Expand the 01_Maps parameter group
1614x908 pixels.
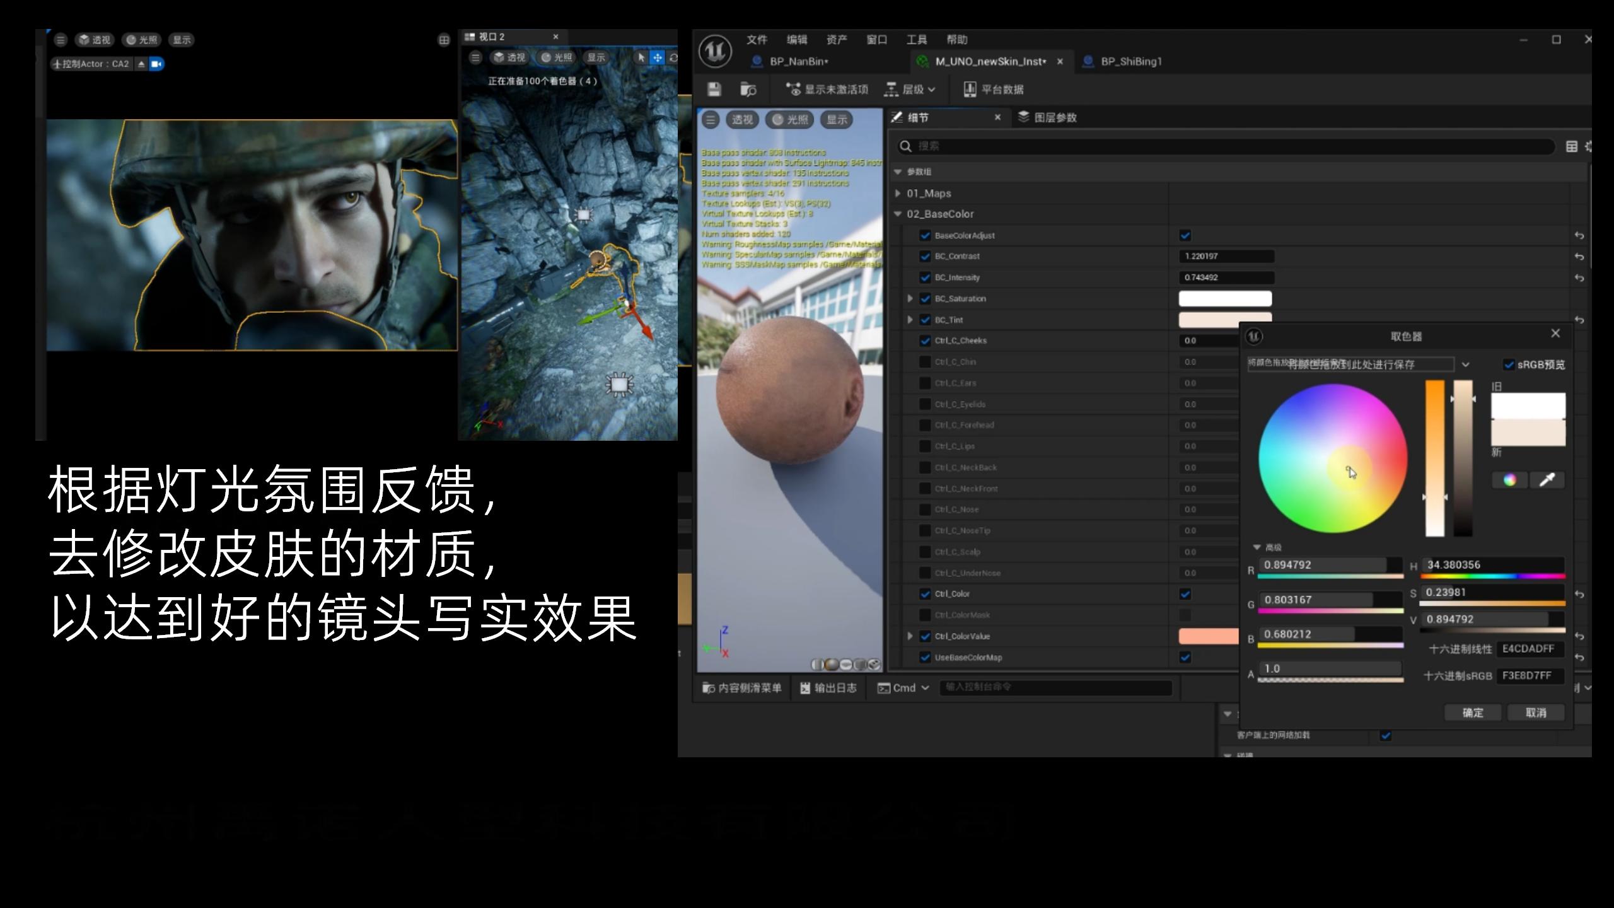click(898, 194)
